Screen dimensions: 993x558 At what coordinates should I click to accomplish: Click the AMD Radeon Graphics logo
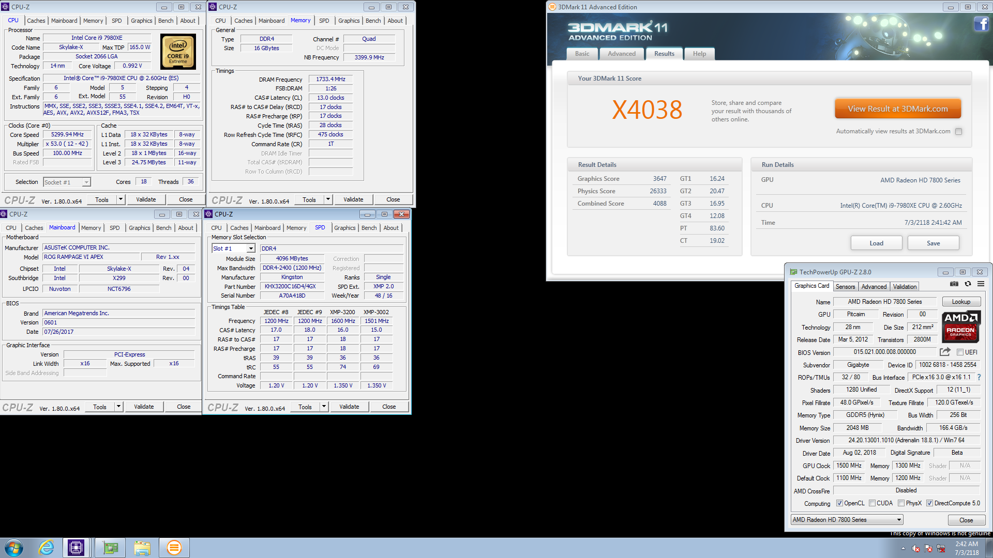(x=960, y=327)
